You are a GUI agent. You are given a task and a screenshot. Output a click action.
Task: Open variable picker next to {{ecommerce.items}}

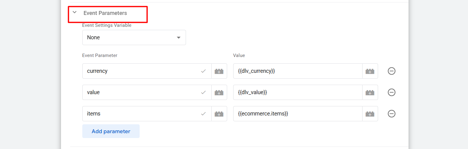coord(370,114)
